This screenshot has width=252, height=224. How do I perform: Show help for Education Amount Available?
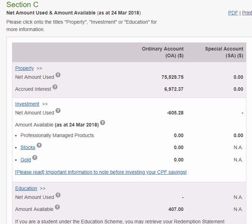57,207
